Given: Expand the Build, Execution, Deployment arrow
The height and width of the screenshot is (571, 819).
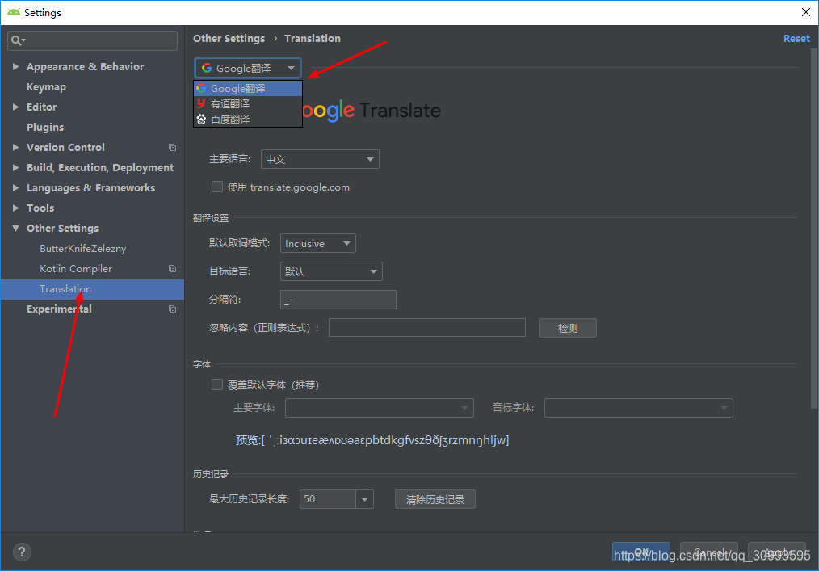Looking at the screenshot, I should tap(15, 167).
